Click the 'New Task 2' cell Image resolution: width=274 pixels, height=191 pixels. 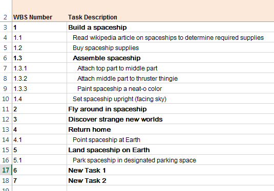coord(171,180)
